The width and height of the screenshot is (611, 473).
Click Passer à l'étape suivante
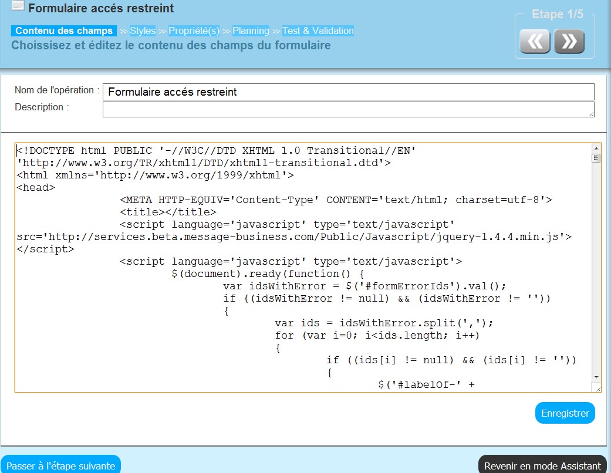60,465
